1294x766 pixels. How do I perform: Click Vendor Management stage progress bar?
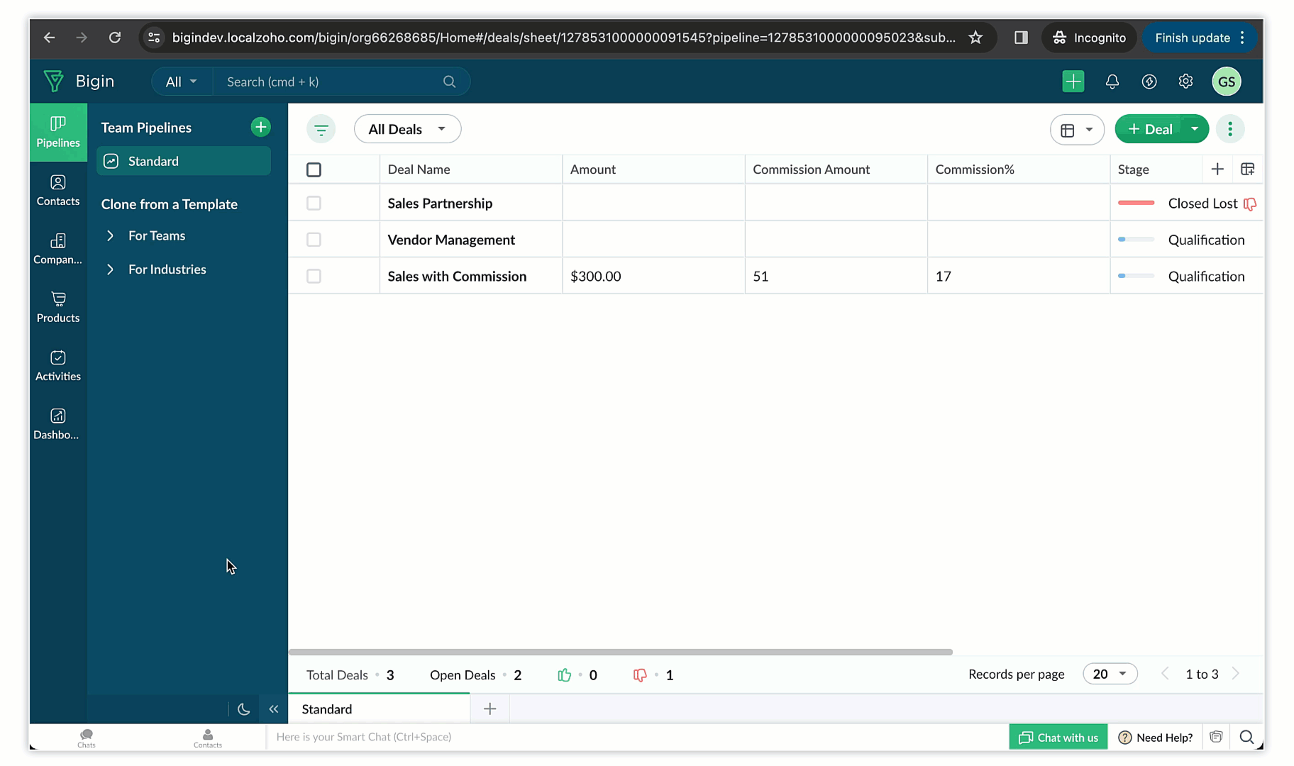(x=1136, y=240)
